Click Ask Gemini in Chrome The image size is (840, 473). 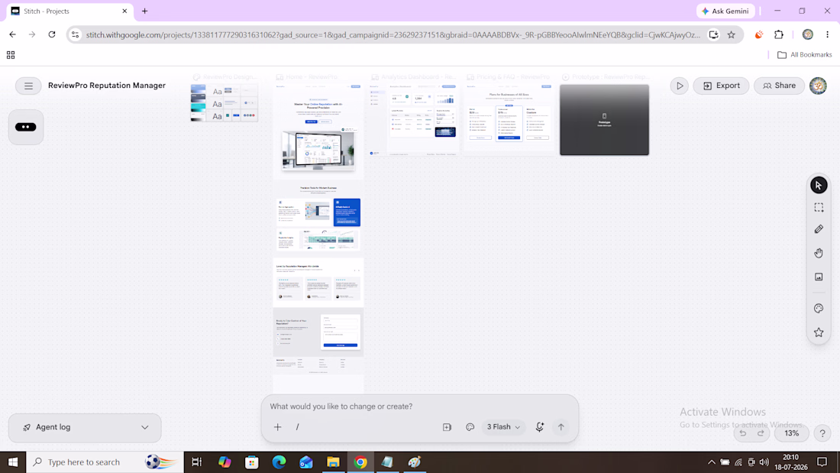click(x=726, y=11)
